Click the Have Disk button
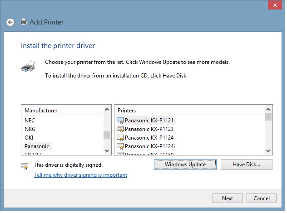The width and height of the screenshot is (287, 213). coord(246,165)
